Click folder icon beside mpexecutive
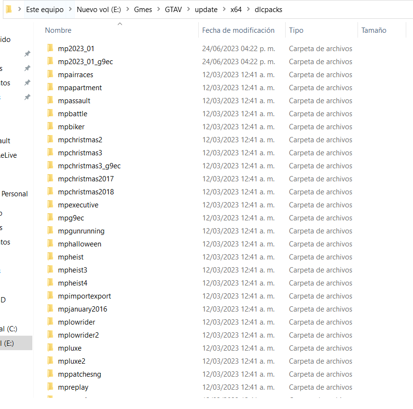This screenshot has height=409, width=413. (x=50, y=204)
